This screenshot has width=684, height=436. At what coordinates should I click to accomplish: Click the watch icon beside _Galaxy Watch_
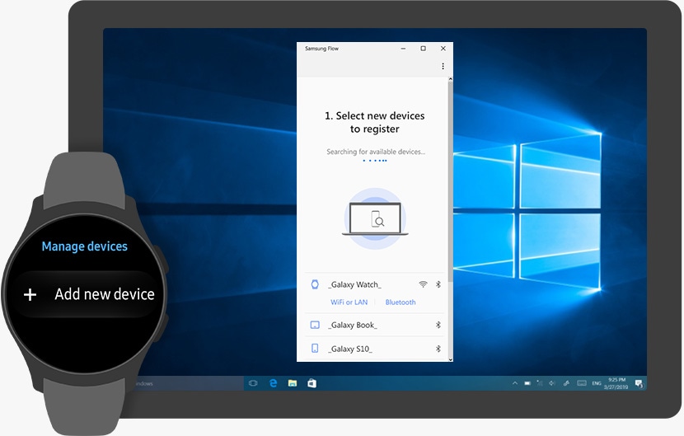314,284
